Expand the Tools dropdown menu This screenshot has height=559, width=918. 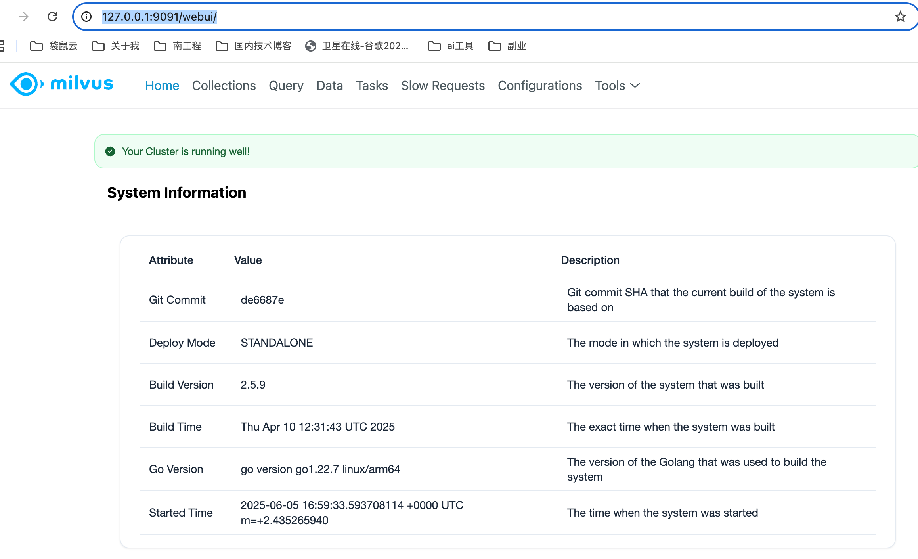(x=618, y=86)
